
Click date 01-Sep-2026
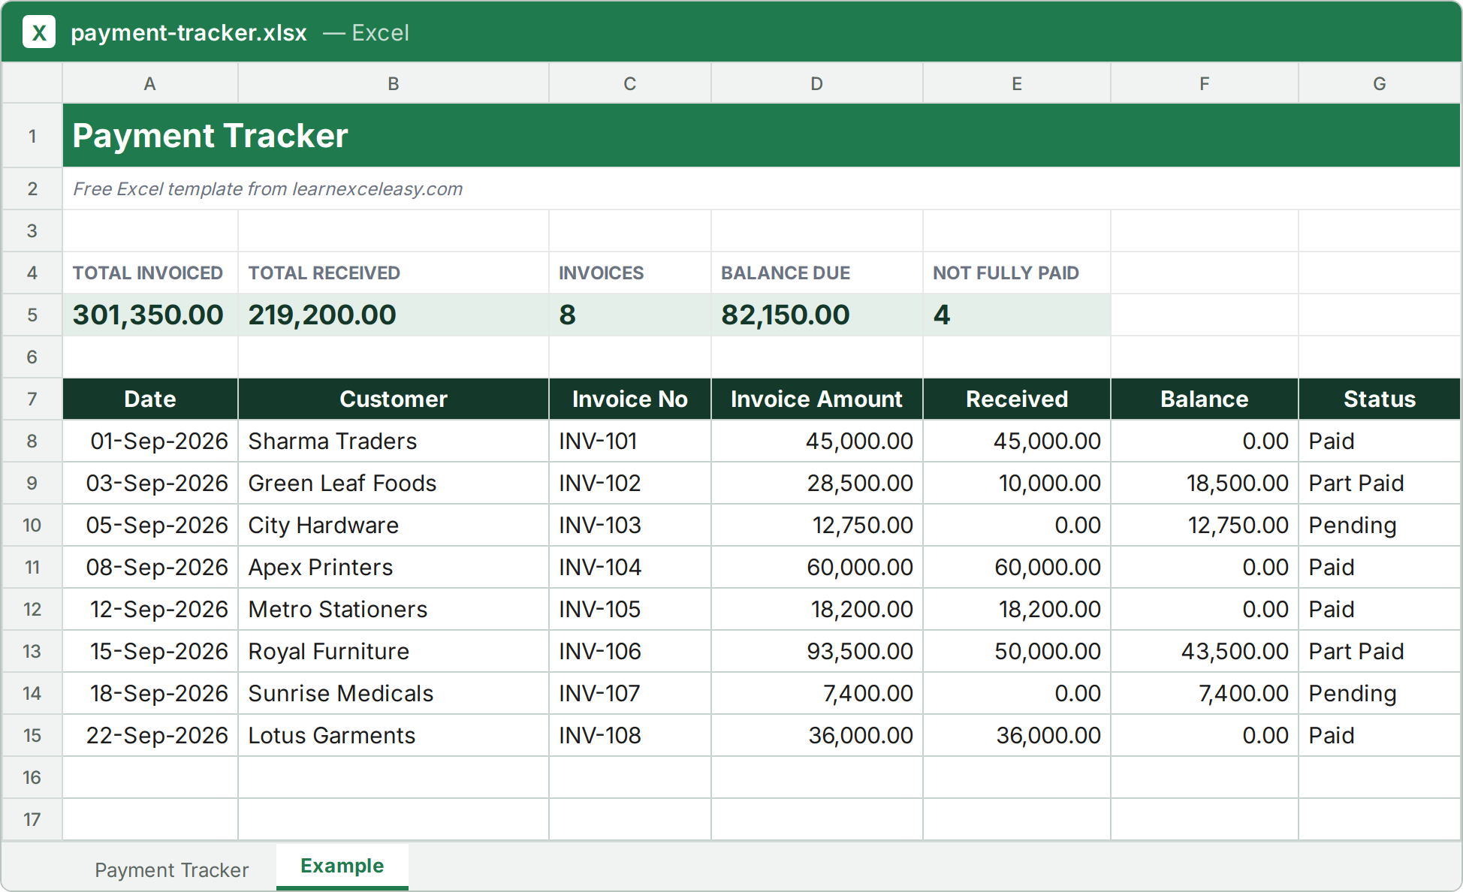click(x=150, y=441)
